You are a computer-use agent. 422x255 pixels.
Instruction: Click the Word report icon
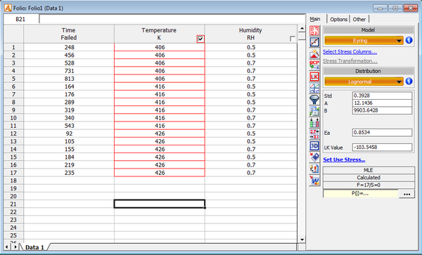tap(314, 181)
